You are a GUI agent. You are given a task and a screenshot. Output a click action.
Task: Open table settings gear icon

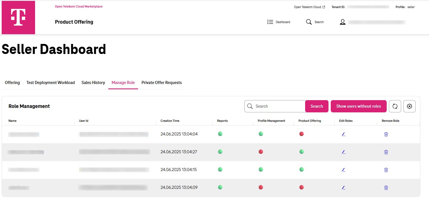point(410,106)
